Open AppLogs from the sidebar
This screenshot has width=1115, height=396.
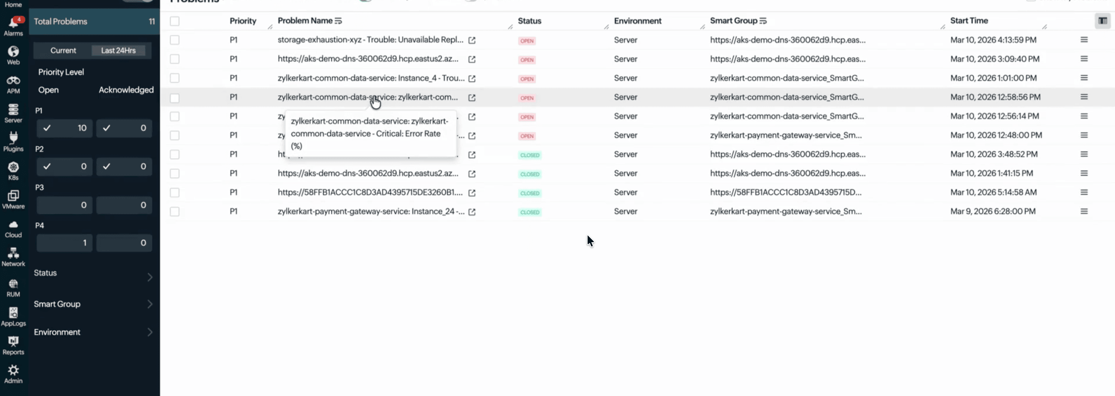click(13, 317)
